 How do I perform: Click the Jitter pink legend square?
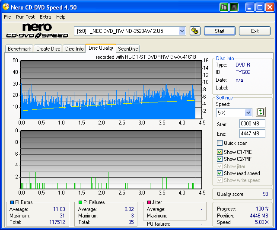[149, 202]
